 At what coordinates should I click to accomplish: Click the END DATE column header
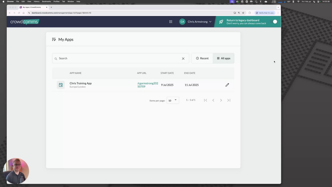pos(190,73)
